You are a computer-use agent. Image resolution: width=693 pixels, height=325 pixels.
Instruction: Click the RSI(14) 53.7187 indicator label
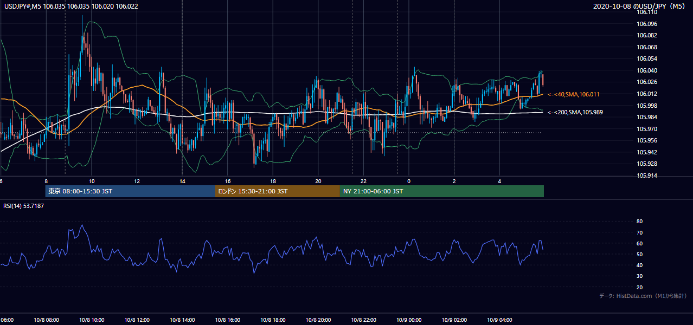coord(24,206)
